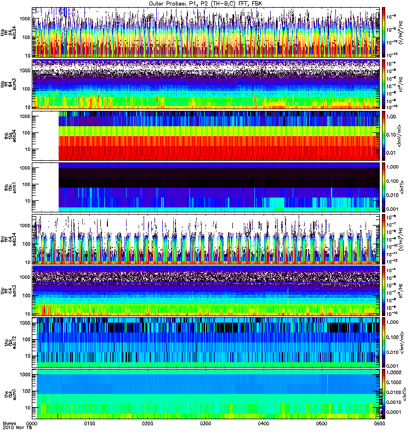Select the thb fff 64 edc34 spectrogram panel
411x439 pixels.
[206, 32]
